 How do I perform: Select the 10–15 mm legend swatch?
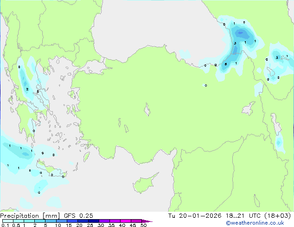(61, 221)
